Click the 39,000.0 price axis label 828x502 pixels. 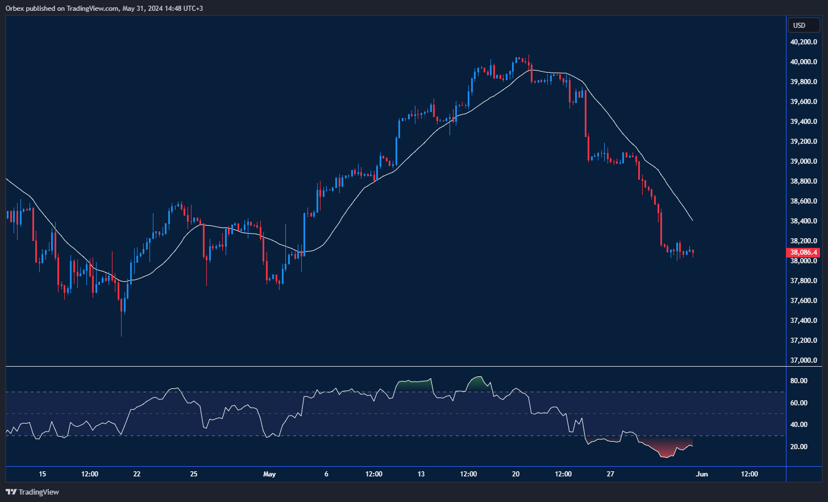click(804, 161)
